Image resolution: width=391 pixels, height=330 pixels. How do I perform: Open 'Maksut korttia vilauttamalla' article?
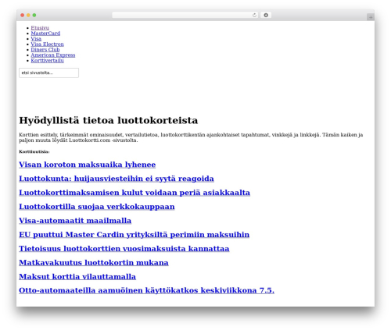click(x=77, y=277)
